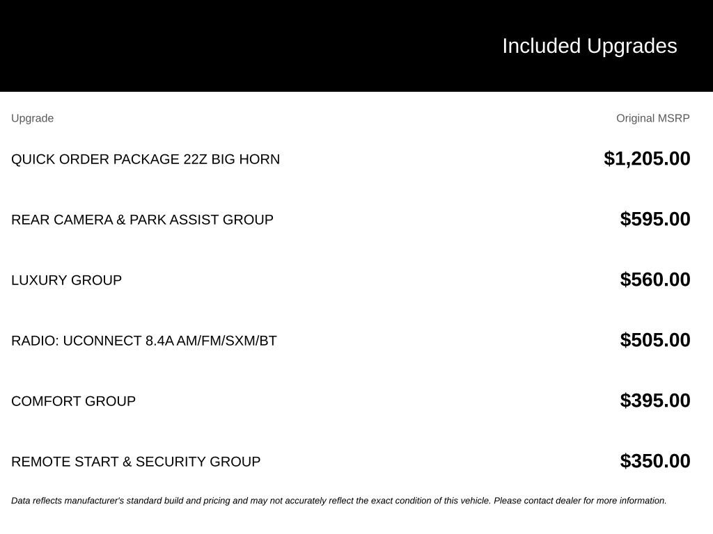The width and height of the screenshot is (713, 534).
Task: Click Quick Order Package 22Z Big Horn
Action: click(146, 159)
